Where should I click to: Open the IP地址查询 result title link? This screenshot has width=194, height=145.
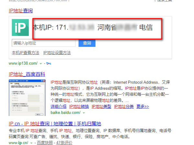[x=21, y=11]
